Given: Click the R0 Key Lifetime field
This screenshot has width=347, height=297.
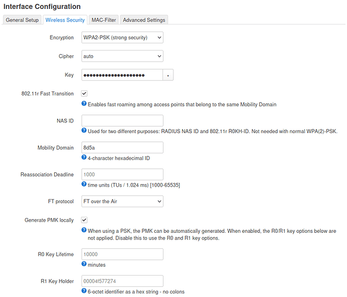Looking at the screenshot, I should (x=123, y=254).
